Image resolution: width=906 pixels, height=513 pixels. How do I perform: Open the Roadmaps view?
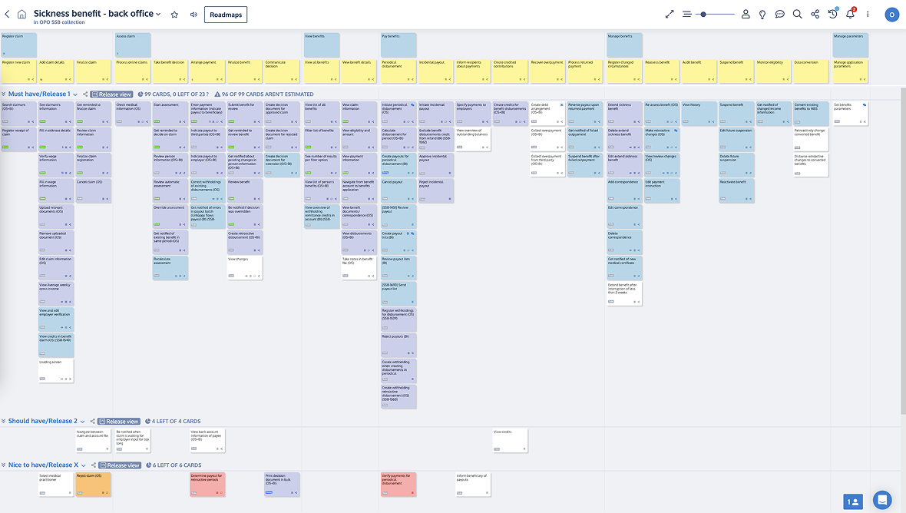pyautogui.click(x=227, y=14)
